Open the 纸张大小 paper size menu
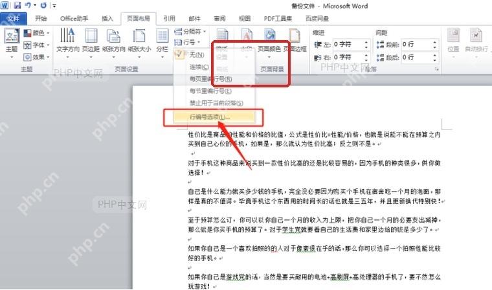The height and width of the screenshot is (290, 492). tap(139, 43)
